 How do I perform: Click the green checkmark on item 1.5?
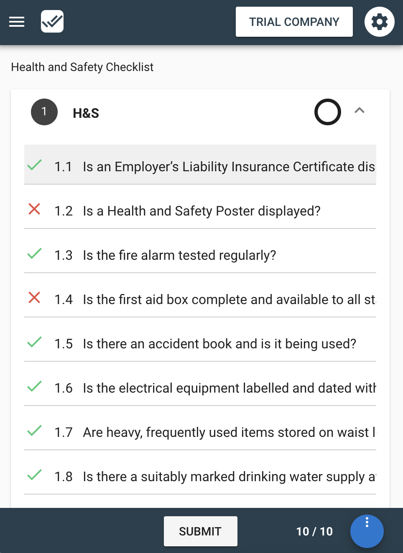[x=34, y=342]
